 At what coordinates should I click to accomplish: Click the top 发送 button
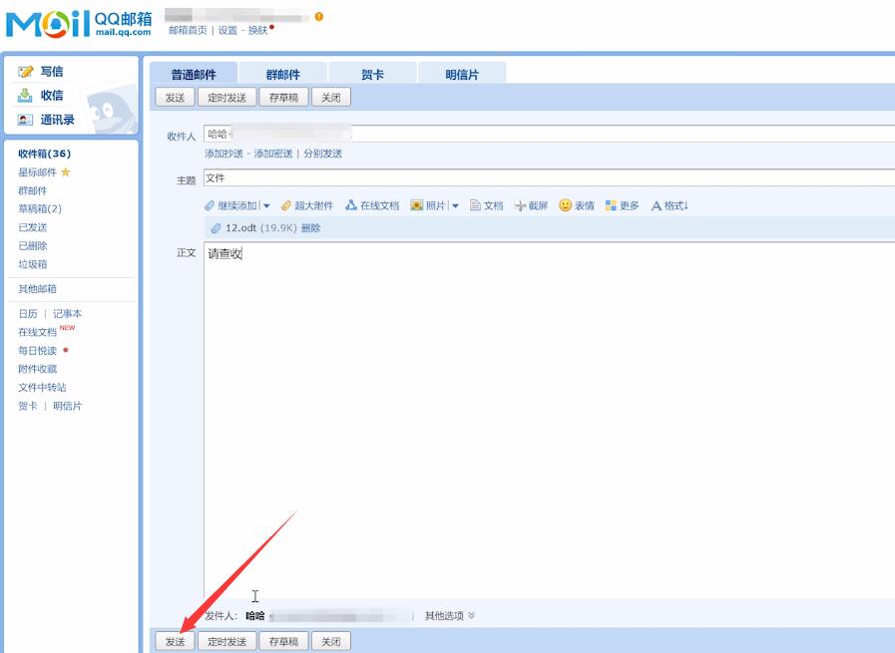pos(176,97)
